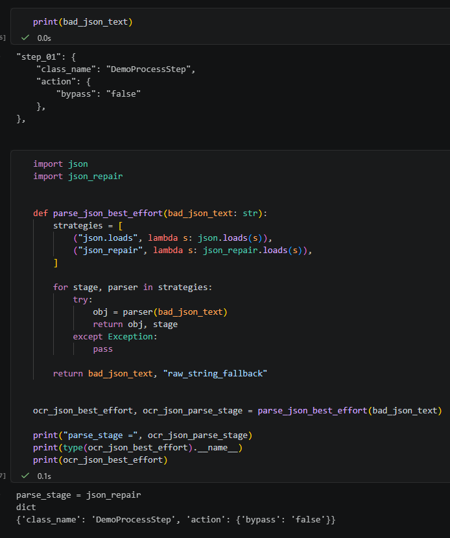Viewport: 450px width, 538px height.
Task: Click the closing ] bracket of strategies list
Action: click(x=56, y=263)
